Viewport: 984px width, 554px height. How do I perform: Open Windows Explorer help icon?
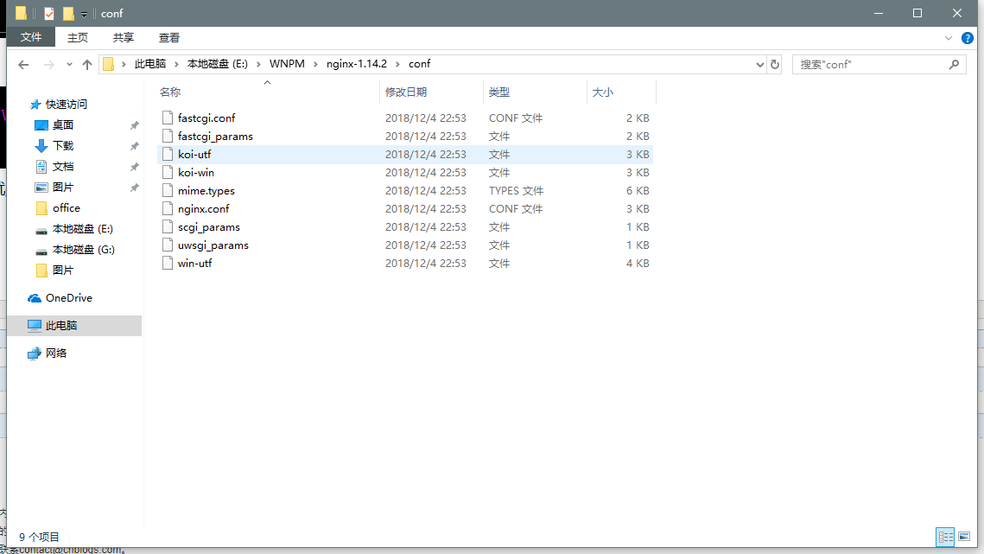pos(967,38)
